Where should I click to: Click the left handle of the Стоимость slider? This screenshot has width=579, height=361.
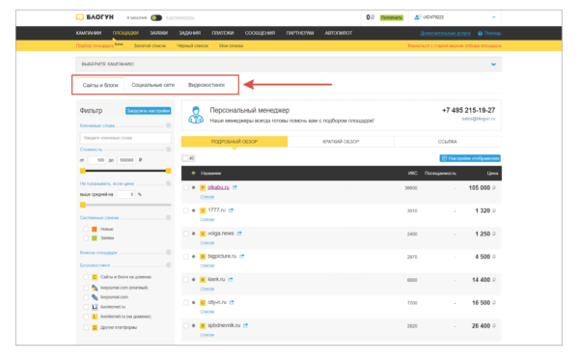pyautogui.click(x=83, y=171)
